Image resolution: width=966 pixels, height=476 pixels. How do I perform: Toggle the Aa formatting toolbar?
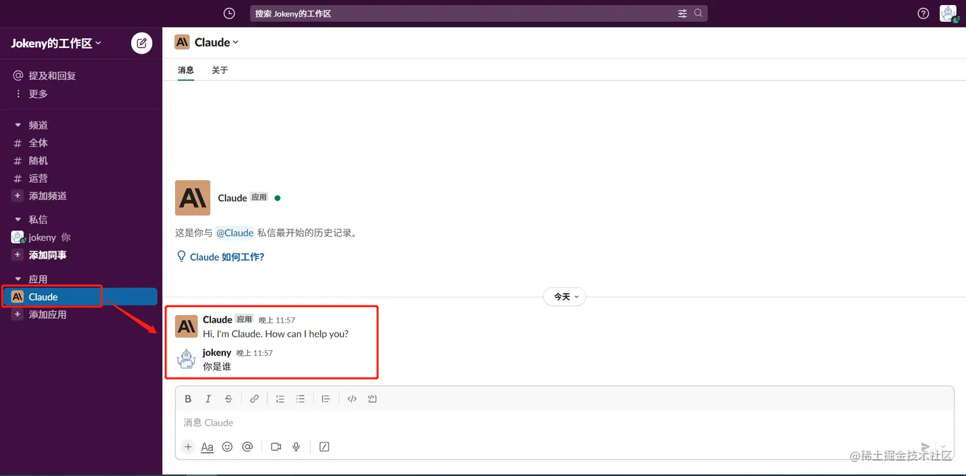click(x=207, y=447)
